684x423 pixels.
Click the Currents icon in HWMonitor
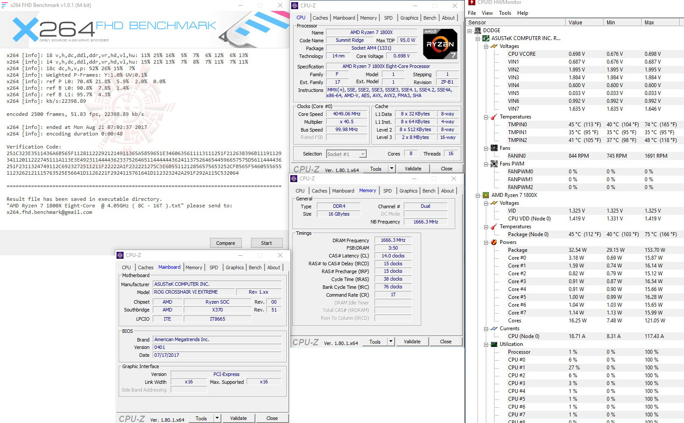[494, 328]
